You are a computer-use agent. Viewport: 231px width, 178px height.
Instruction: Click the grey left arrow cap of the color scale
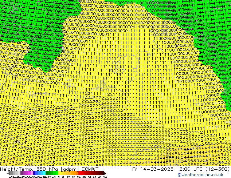click(x=8, y=173)
